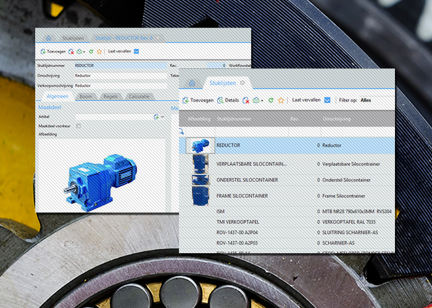Toggle 'Laat vervallen' checkbox in REDUCTOR window
Viewport: 432px width, 308px height.
pos(136,51)
